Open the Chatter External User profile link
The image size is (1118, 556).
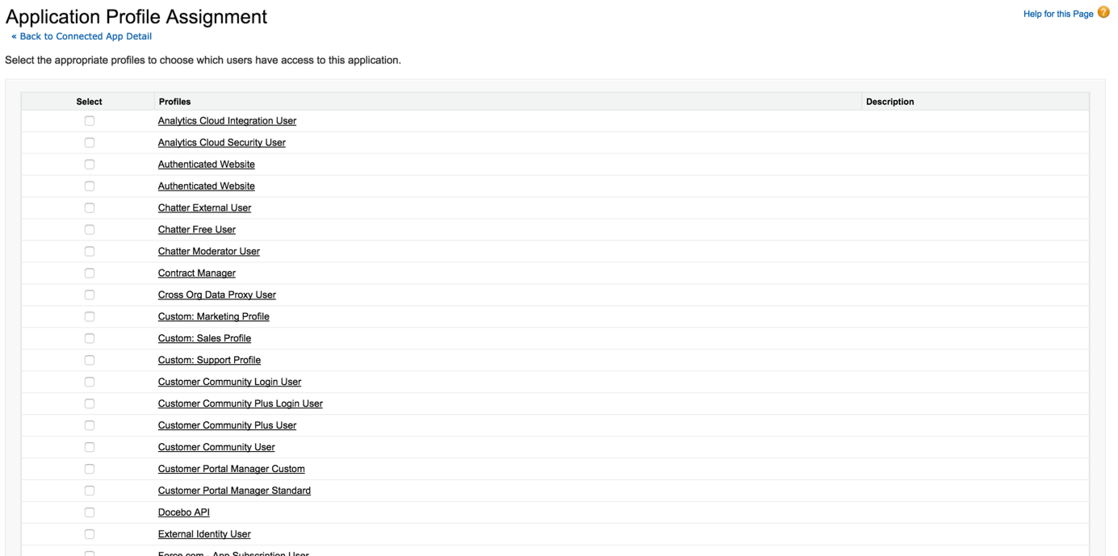pos(204,208)
